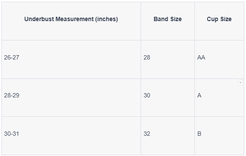The height and width of the screenshot is (156, 246).
Task: Click the letter B in the last row
Action: point(199,134)
